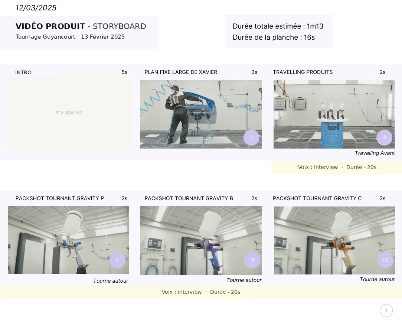Viewport: 402px width, 322px height.
Task: Select 'PLAN FIXE LARGE DE XAVIER' label
Action: point(181,72)
